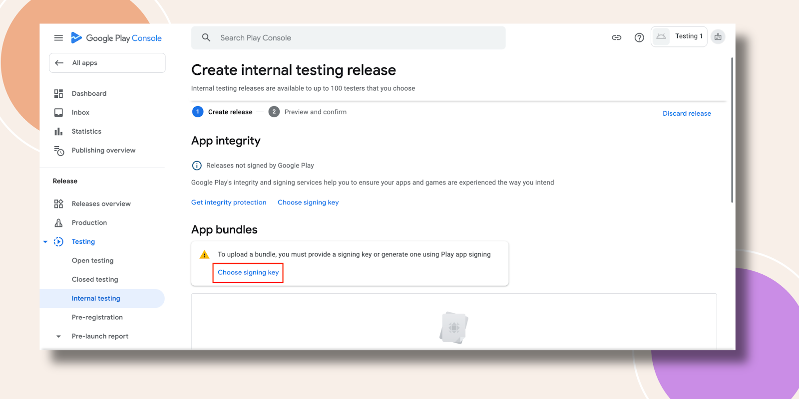
Task: Click the Search Play Console field
Action: tap(348, 38)
